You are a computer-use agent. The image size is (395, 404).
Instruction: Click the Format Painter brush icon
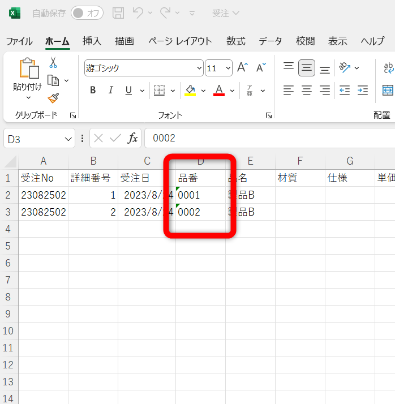click(53, 98)
